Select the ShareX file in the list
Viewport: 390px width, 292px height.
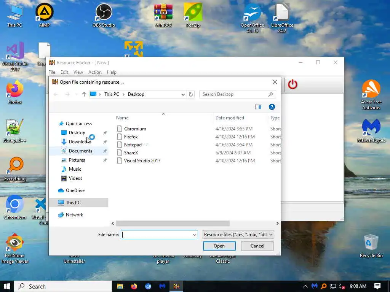point(131,153)
